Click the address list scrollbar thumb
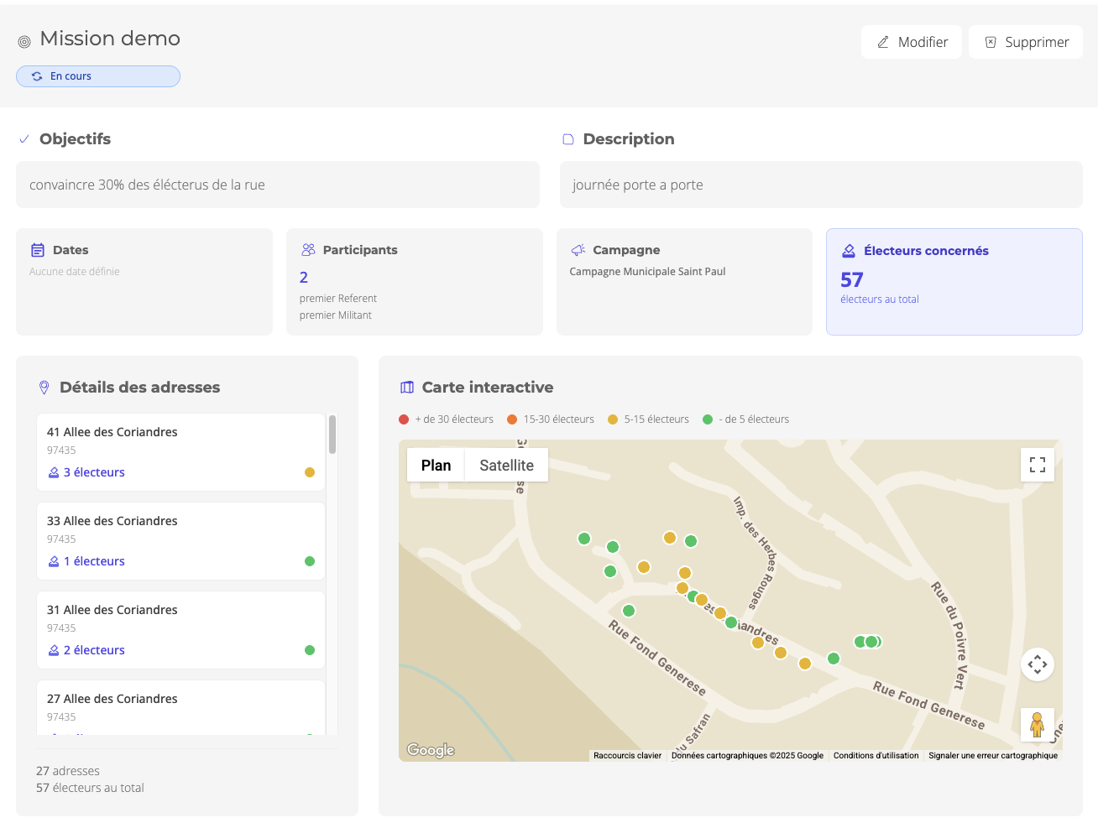The height and width of the screenshot is (828, 1098). pos(332,435)
